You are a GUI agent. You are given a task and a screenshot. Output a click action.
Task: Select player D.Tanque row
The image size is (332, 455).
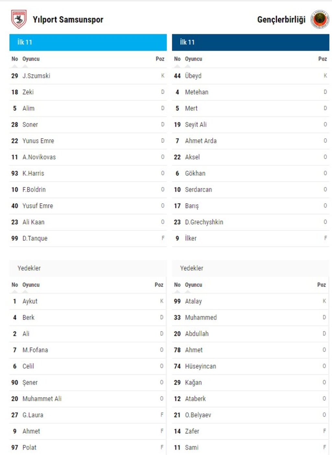(88, 238)
